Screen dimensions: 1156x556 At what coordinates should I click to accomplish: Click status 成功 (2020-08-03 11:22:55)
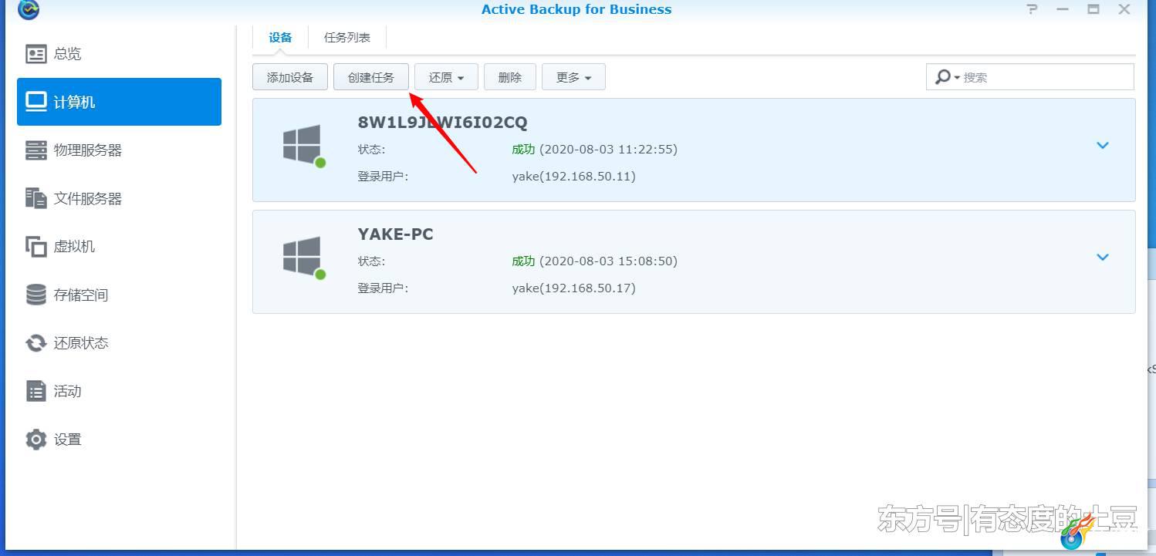595,149
